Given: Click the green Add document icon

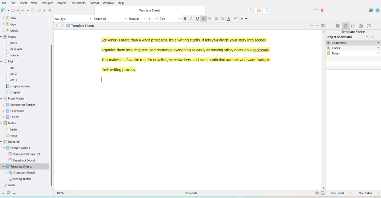Looking at the screenshot, I should click(x=23, y=10).
